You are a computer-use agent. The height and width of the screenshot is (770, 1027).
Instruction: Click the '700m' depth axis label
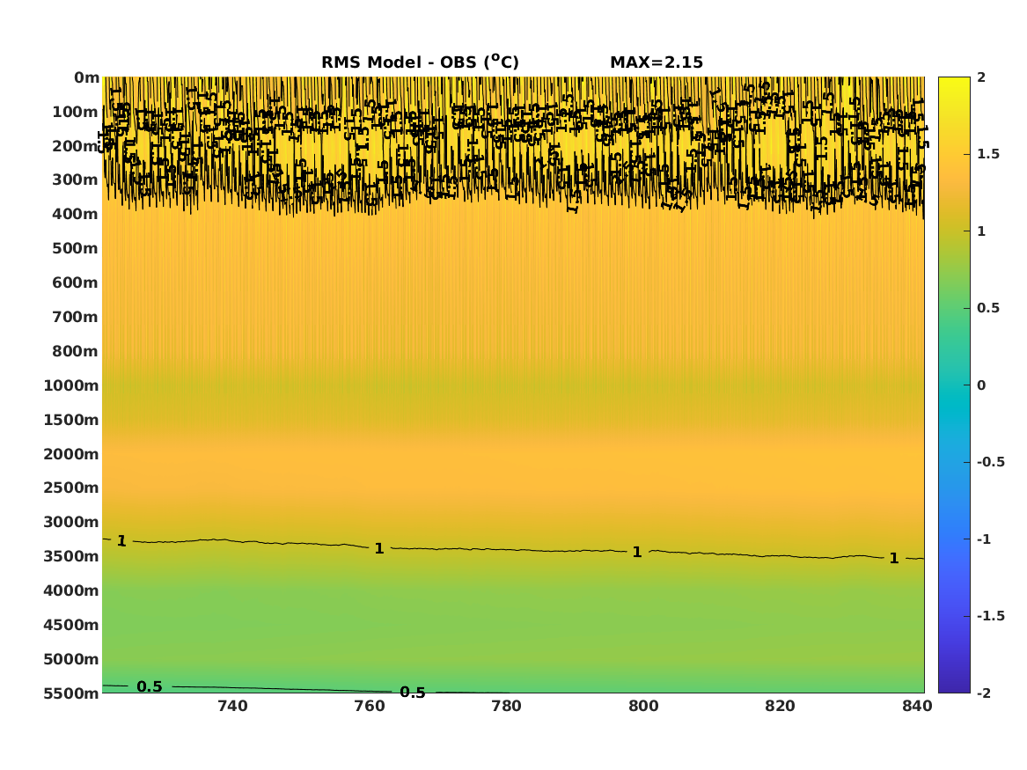[76, 317]
